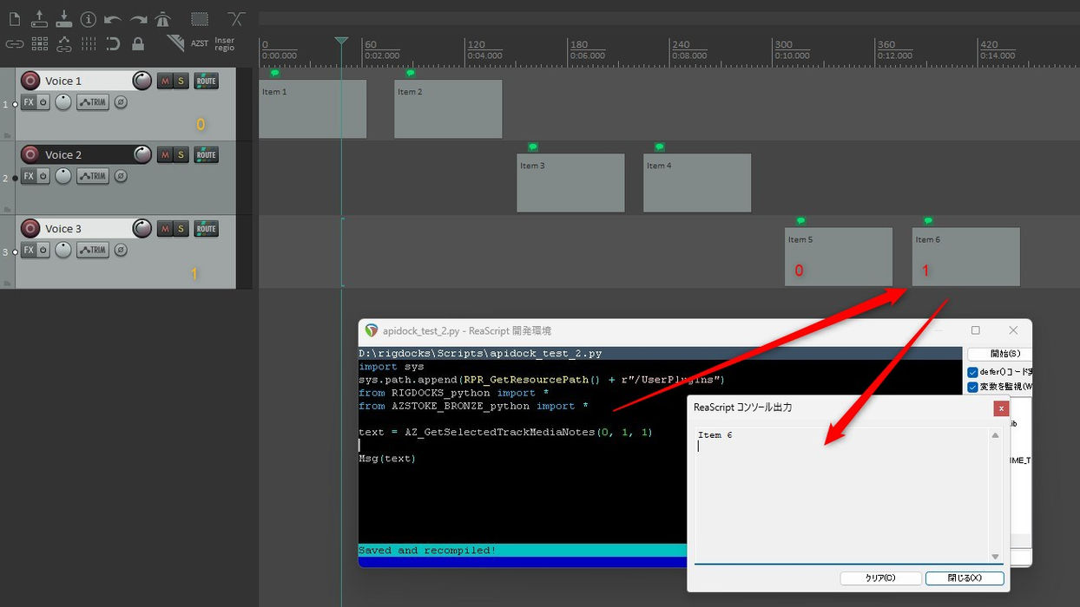The image size is (1080, 607).
Task: Click the AZST toolbar button
Action: coord(200,42)
